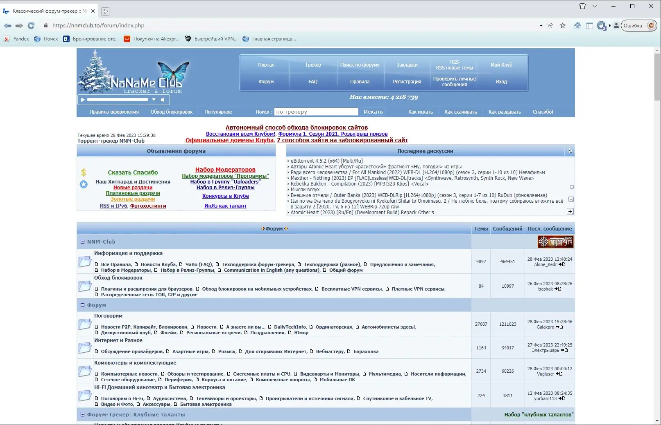Image resolution: width=661 pixels, height=425 pixels.
Task: Click the share page icon in address bar
Action: [x=550, y=26]
